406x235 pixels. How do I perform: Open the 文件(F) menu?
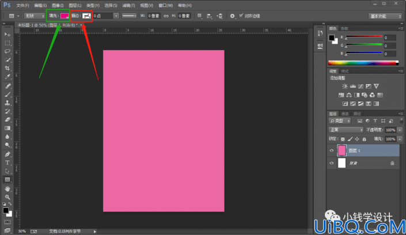22,5
